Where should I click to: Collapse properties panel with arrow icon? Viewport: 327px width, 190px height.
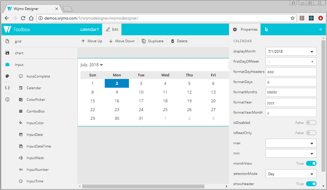[320, 30]
